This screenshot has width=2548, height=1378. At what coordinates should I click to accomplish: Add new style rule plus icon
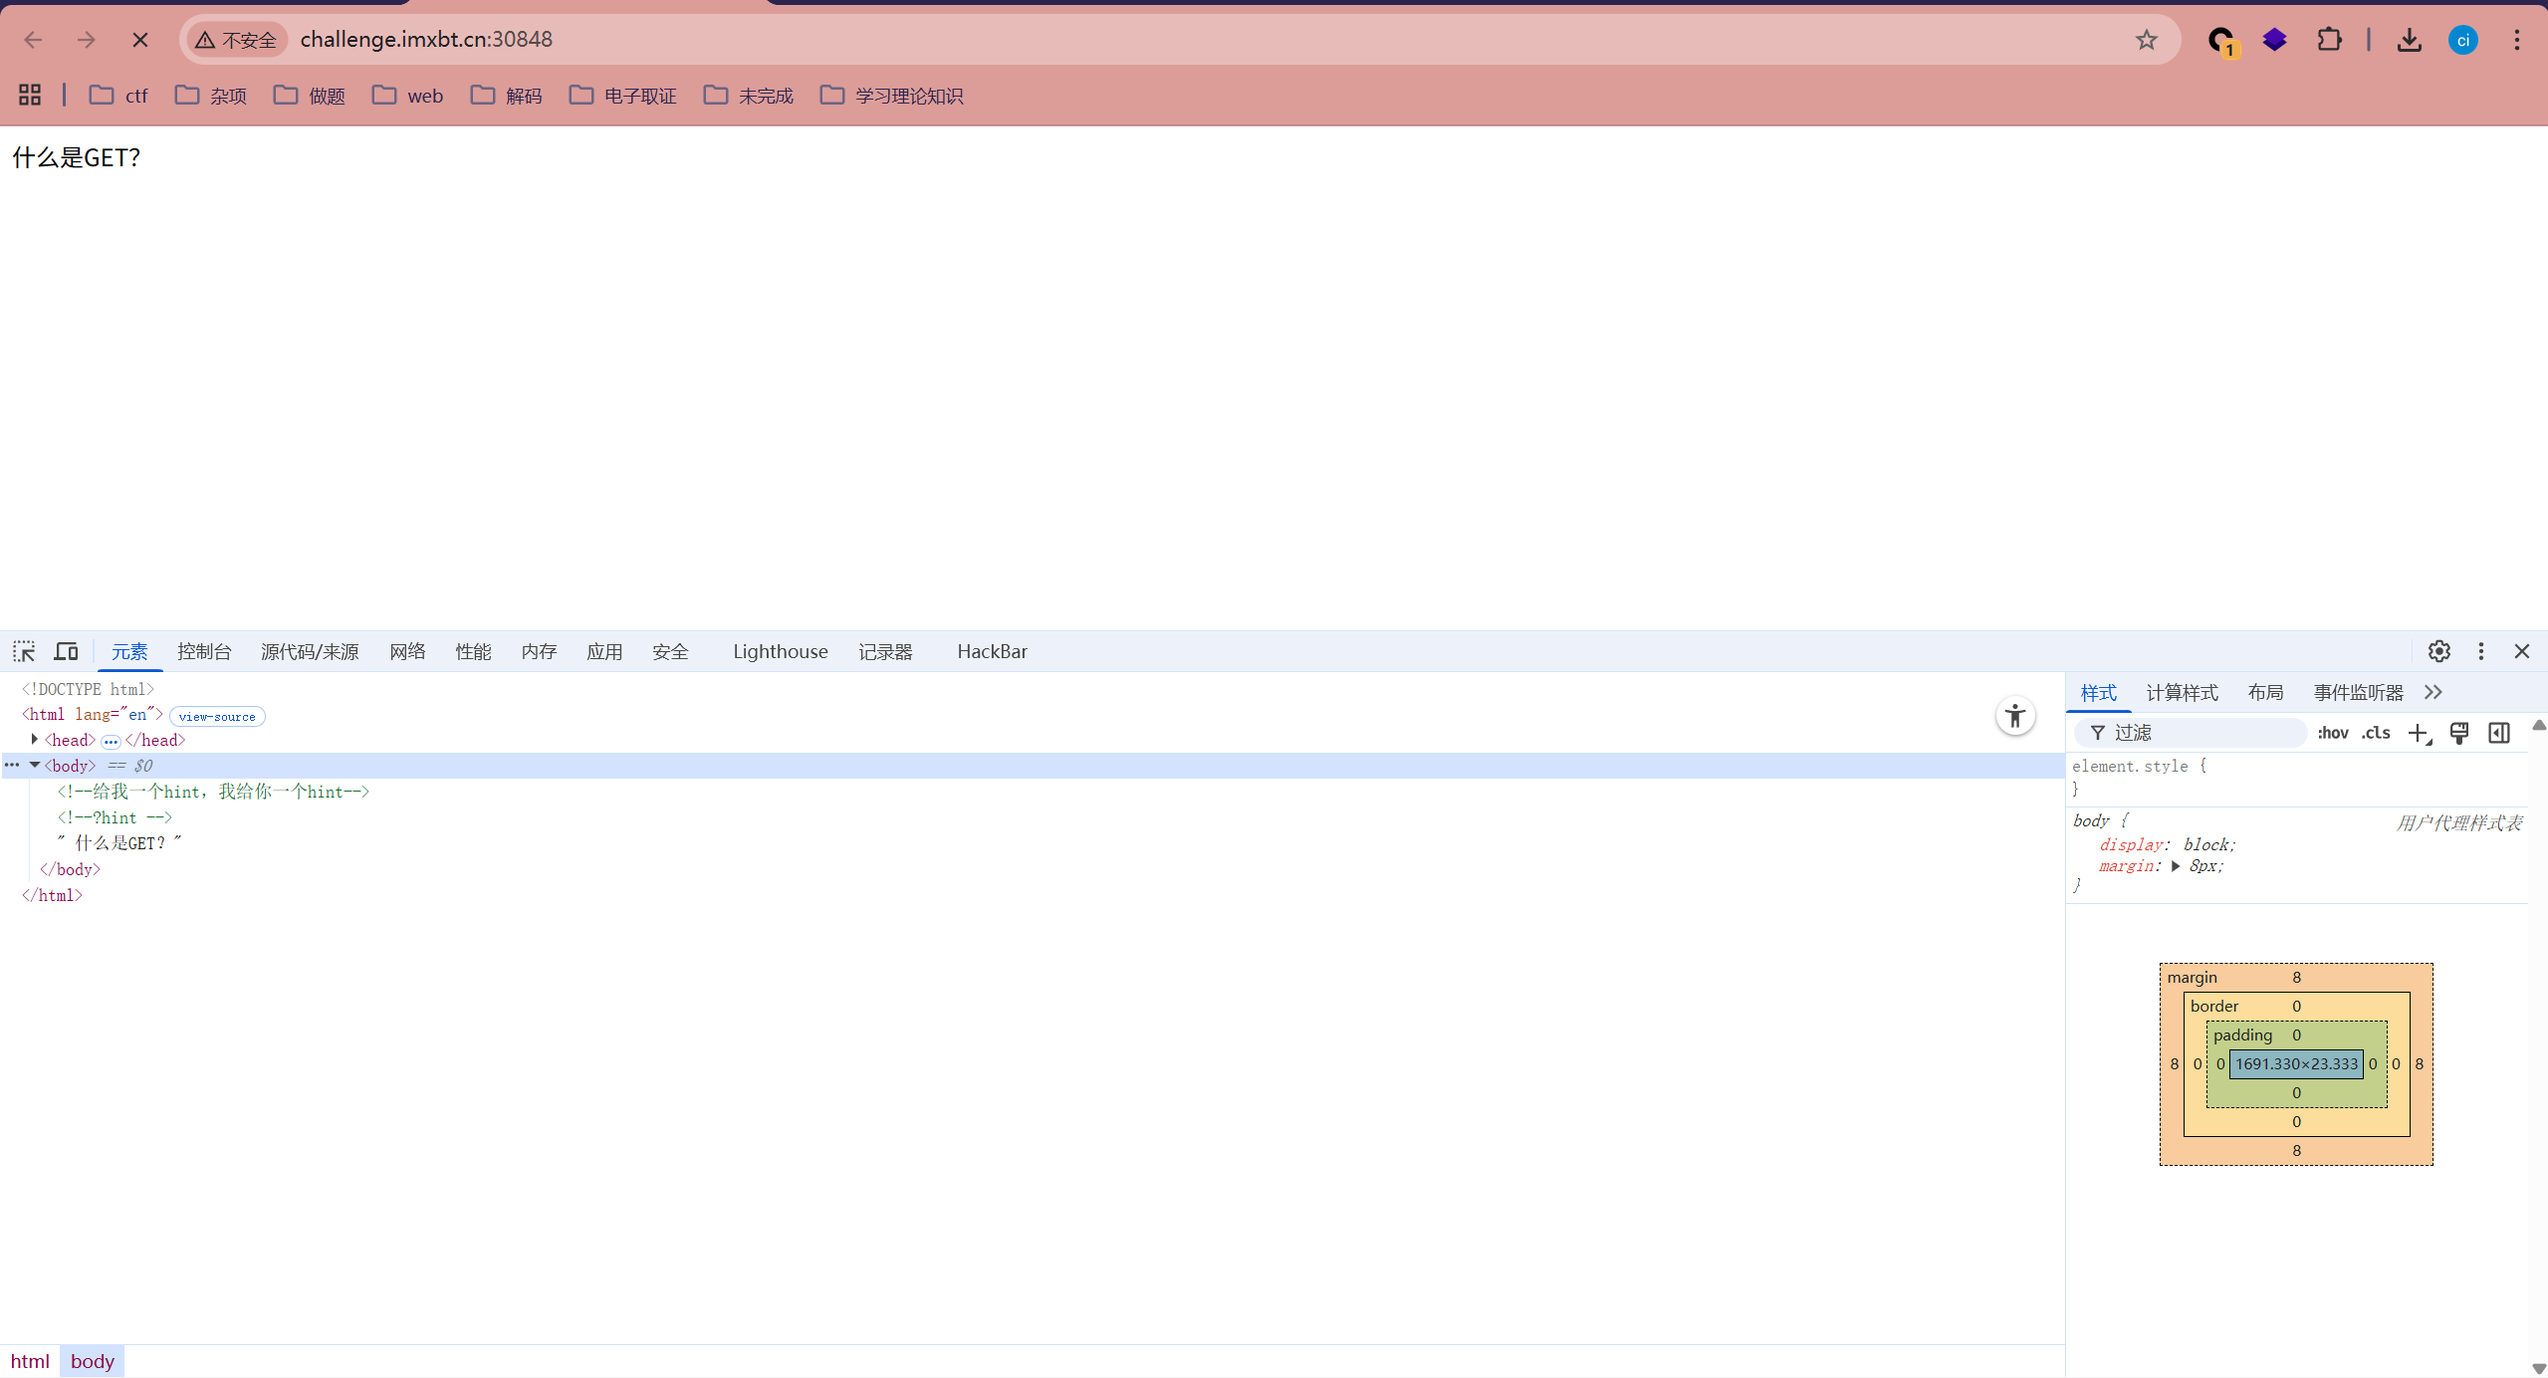tap(2418, 733)
